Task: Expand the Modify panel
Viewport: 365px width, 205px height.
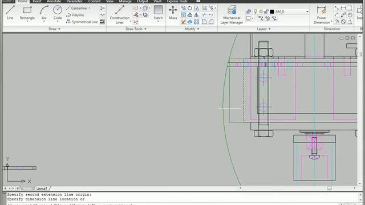Action: [192, 29]
